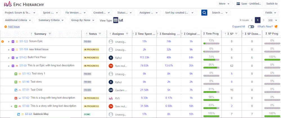Viewport: 281px width, 118px height.
Task: Open the Created filter dropdown
Action: click(102, 13)
